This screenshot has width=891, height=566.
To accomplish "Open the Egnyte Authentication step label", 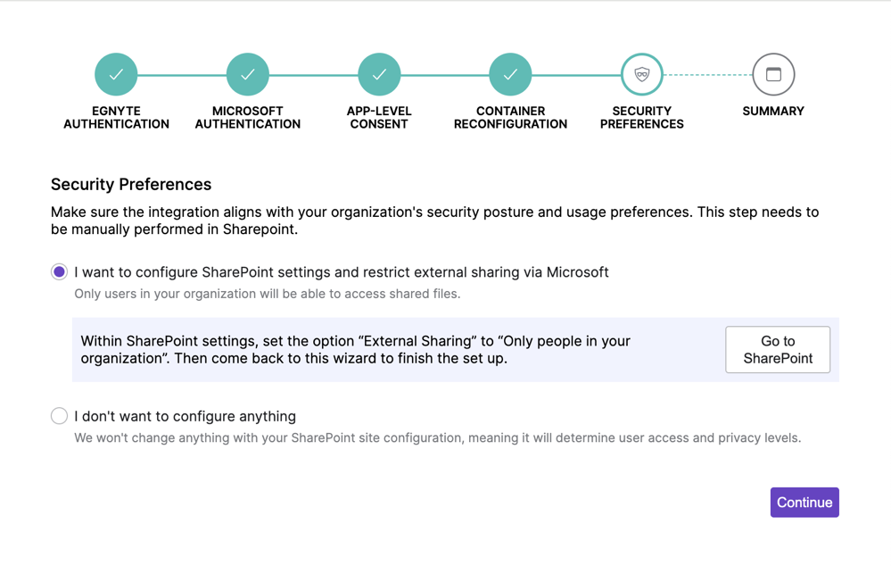I will [116, 117].
